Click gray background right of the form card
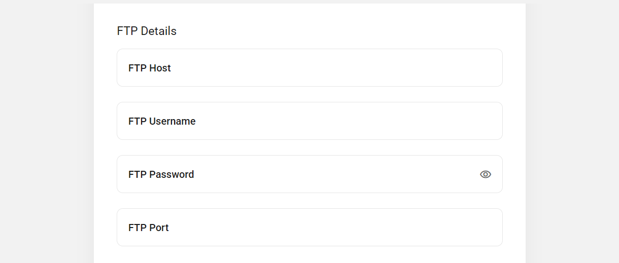Image resolution: width=619 pixels, height=263 pixels. (572, 132)
